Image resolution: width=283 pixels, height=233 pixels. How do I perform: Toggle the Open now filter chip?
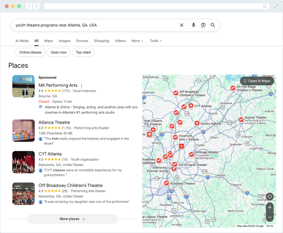[x=59, y=52]
